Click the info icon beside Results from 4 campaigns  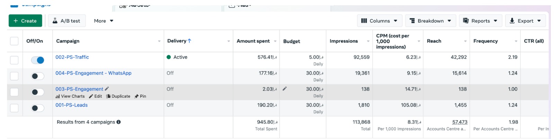click(119, 122)
